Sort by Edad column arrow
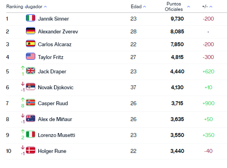The image size is (227, 168). coord(145,7)
